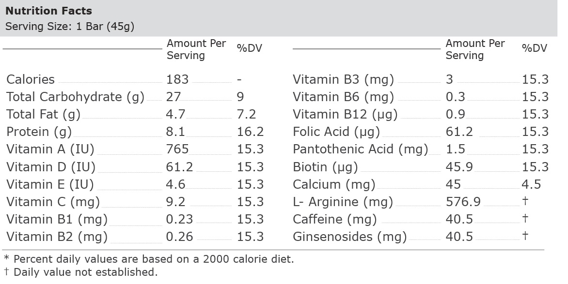Click the Nutrition Facts heading
Screen dimensions: 568x284
click(48, 11)
